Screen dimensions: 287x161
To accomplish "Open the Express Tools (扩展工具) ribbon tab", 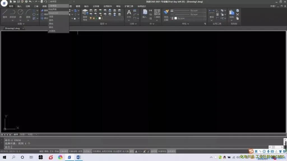I will (129, 6).
